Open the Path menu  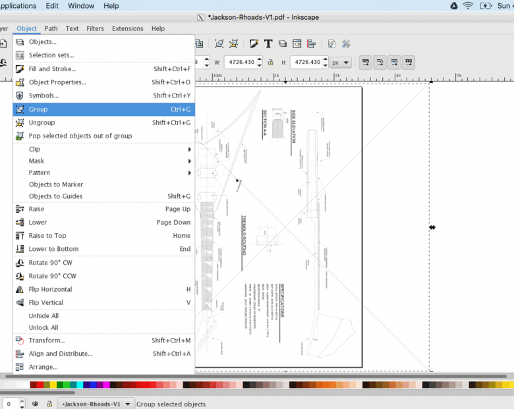tap(51, 29)
